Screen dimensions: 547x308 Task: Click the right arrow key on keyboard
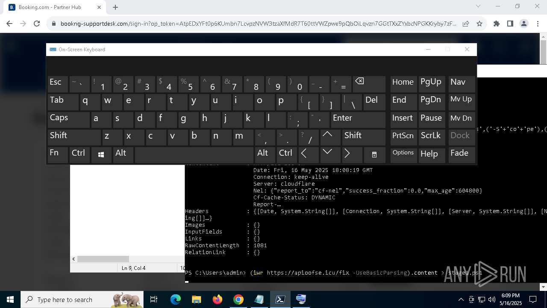[352, 154]
